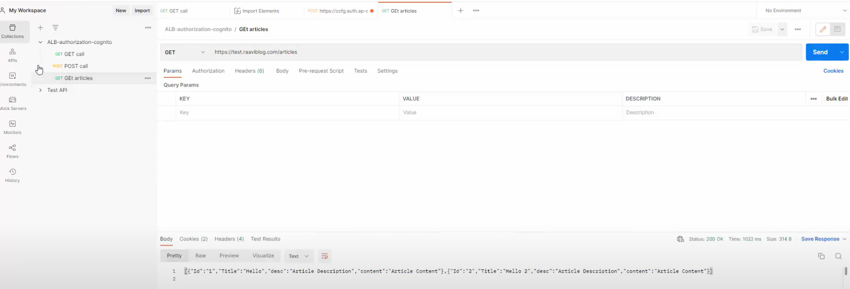Switch to the Params tab
This screenshot has height=289, width=850.
(x=173, y=71)
